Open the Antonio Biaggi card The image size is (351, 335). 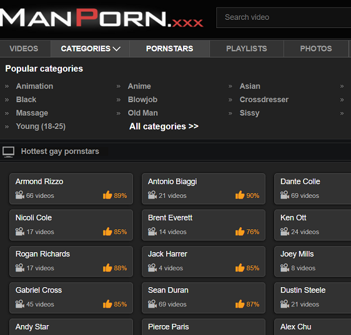tap(204, 189)
